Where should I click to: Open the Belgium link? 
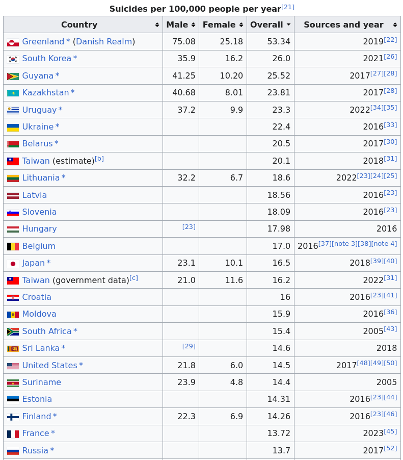39,246
